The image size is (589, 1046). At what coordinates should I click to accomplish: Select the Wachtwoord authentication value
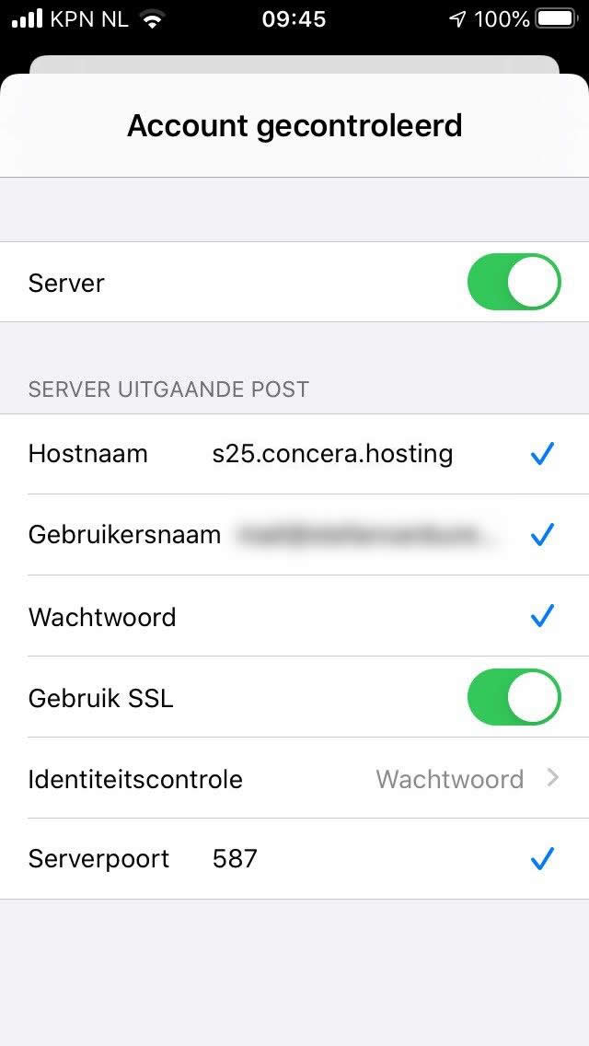coord(450,779)
